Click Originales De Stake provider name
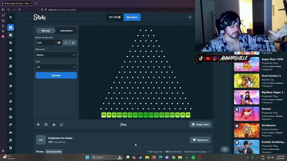The width and height of the screenshot is (287, 161). (60, 138)
